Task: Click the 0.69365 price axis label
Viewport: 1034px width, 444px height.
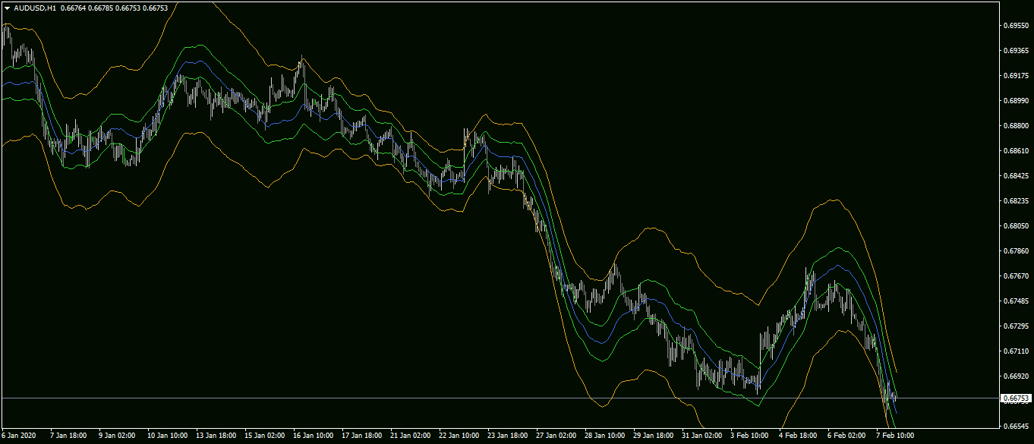Action: 1015,50
